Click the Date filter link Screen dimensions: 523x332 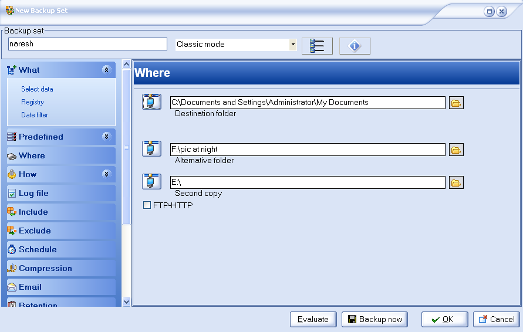[x=35, y=115]
